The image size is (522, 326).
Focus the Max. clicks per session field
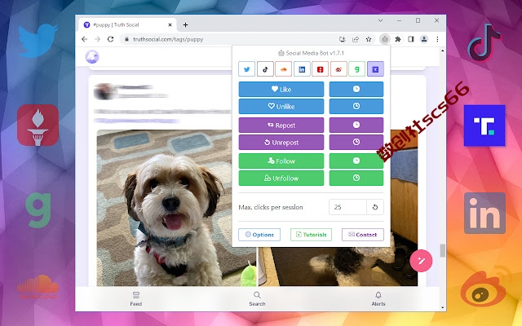click(x=347, y=207)
